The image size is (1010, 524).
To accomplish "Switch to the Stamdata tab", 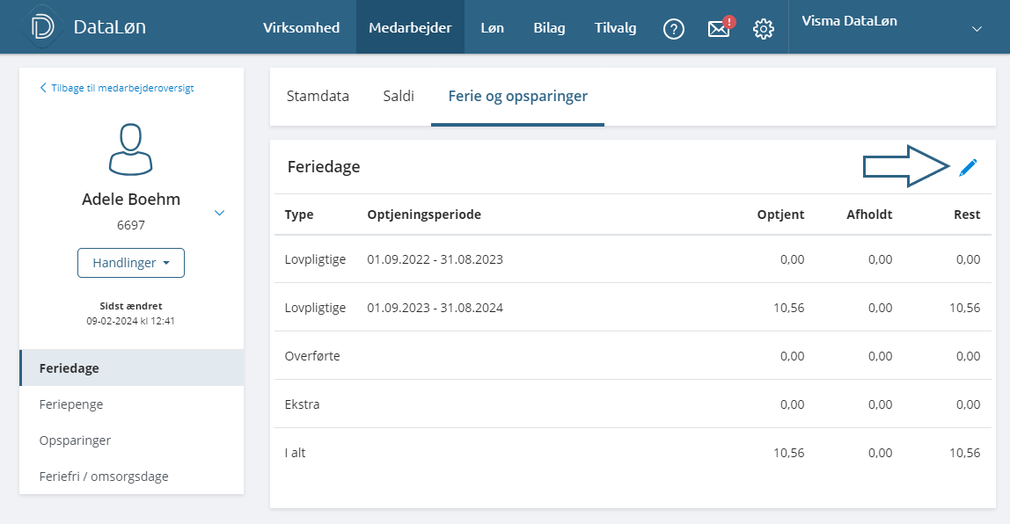I will click(318, 96).
